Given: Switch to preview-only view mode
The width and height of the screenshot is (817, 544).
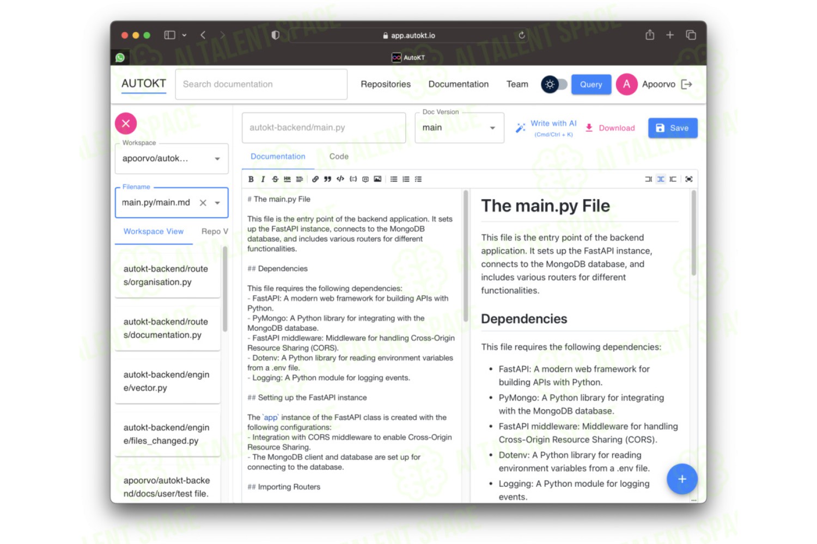Looking at the screenshot, I should pos(673,179).
